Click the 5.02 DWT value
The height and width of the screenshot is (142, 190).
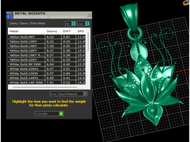click(66, 82)
